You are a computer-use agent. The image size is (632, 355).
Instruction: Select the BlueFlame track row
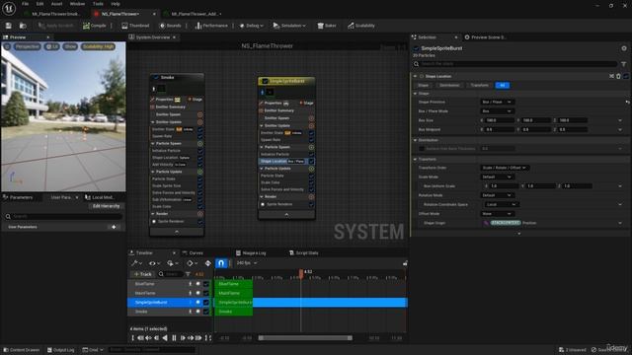(169, 284)
